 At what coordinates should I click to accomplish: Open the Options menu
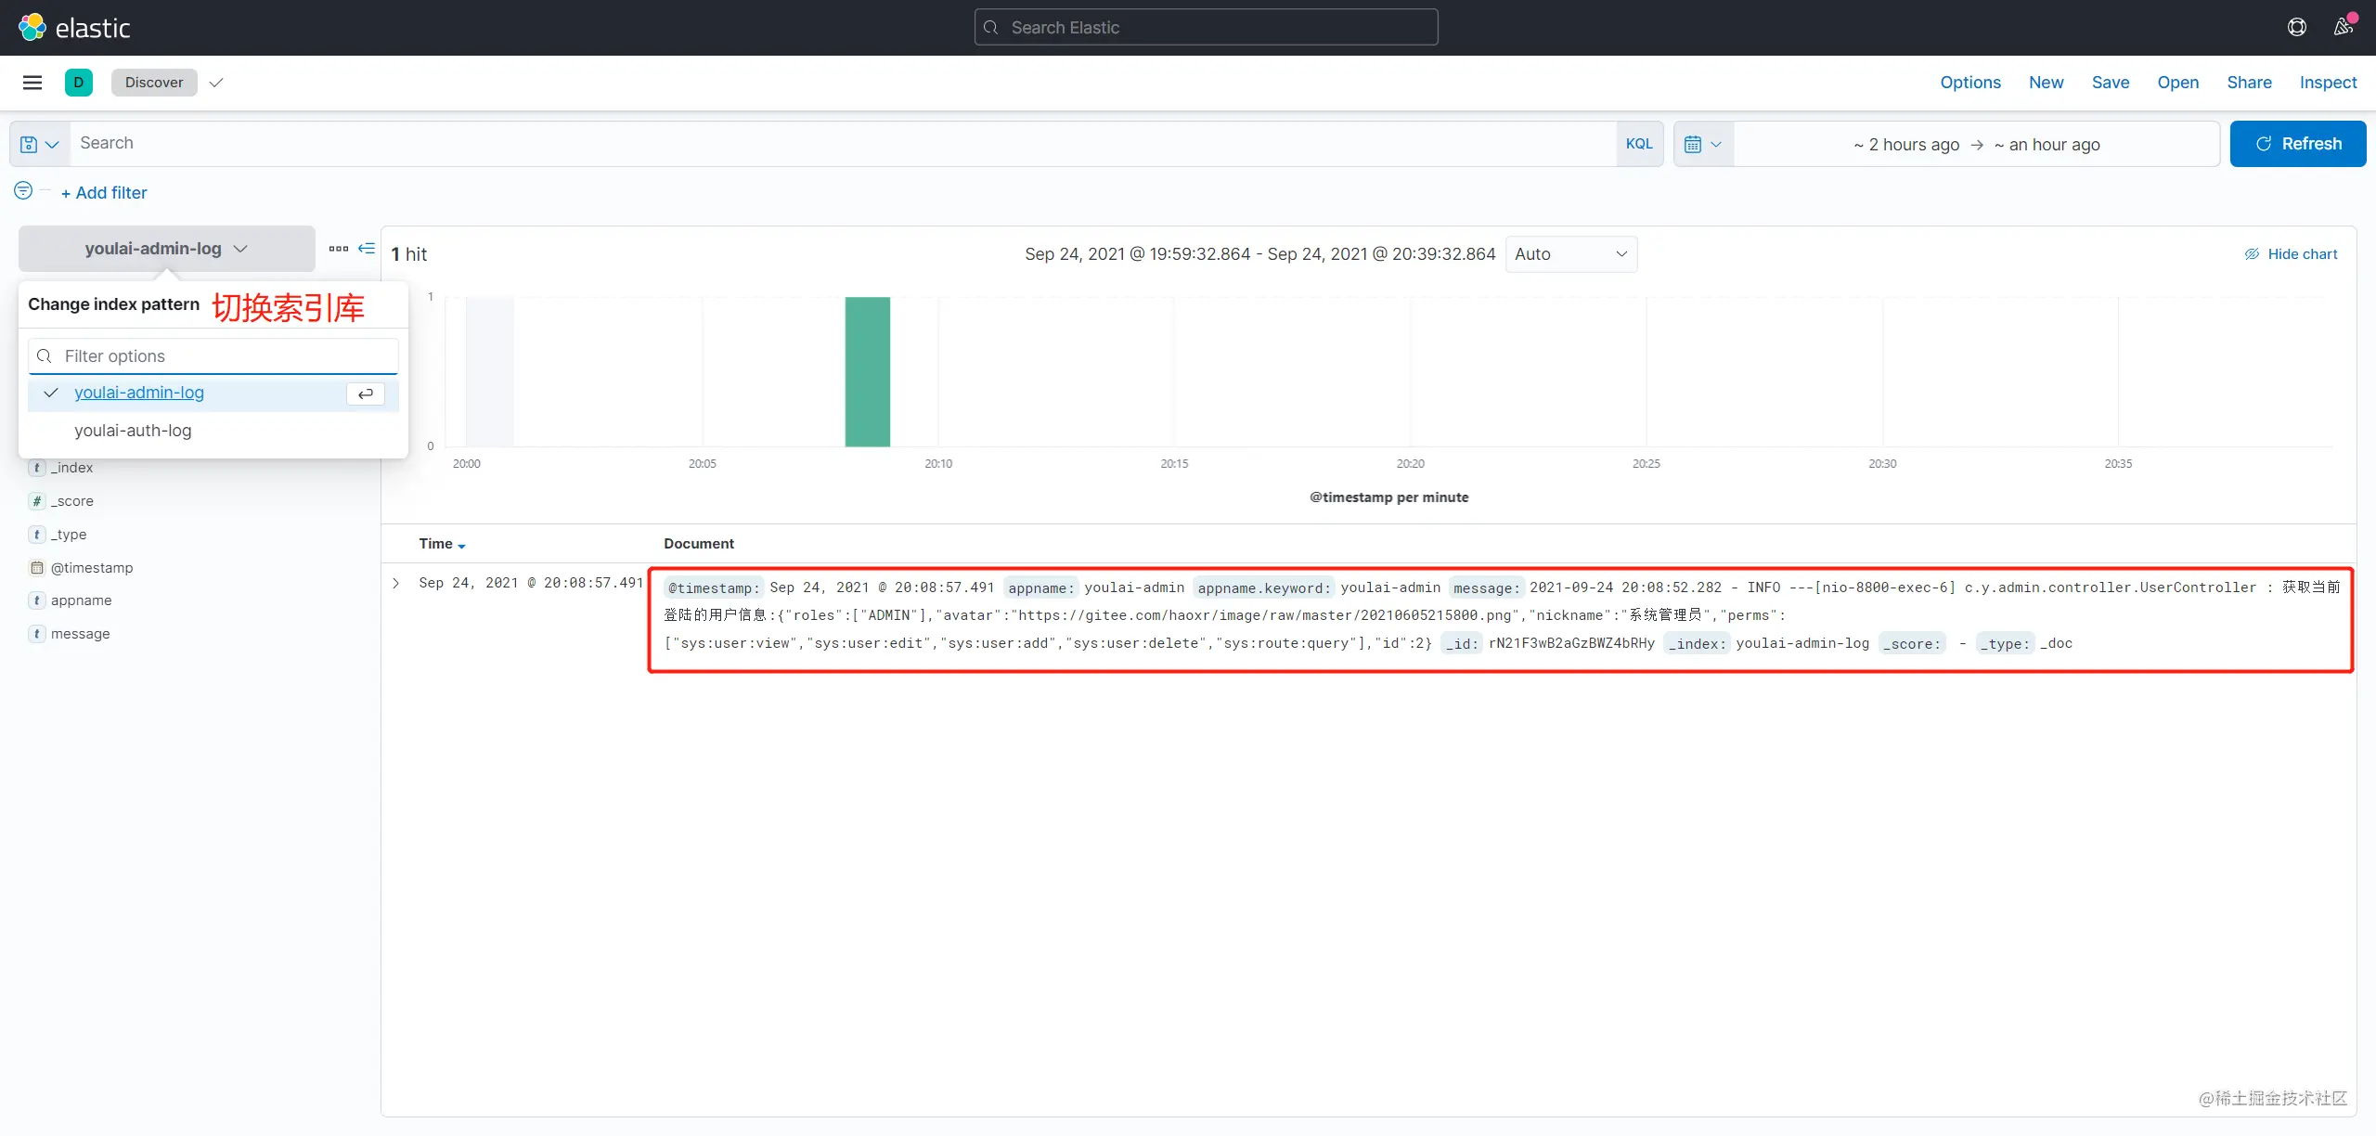click(1970, 83)
